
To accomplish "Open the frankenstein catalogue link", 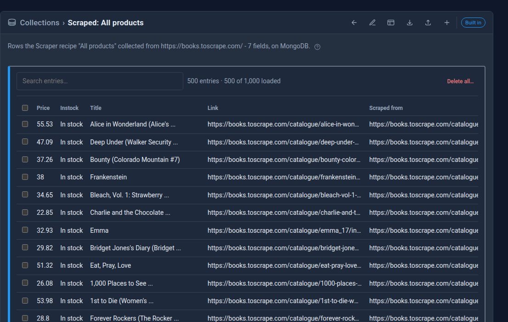I will coord(284,177).
